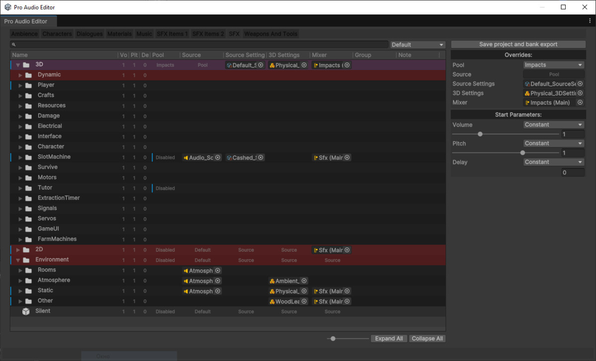
Task: Click Save project and bank export
Action: 518,44
